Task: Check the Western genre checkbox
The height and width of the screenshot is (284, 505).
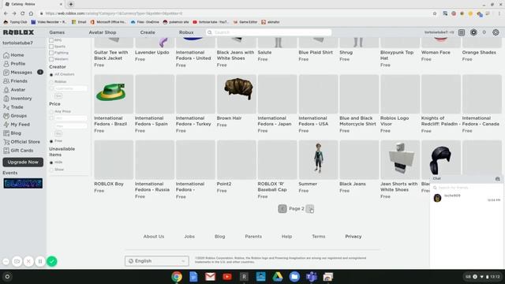Action: 51,59
